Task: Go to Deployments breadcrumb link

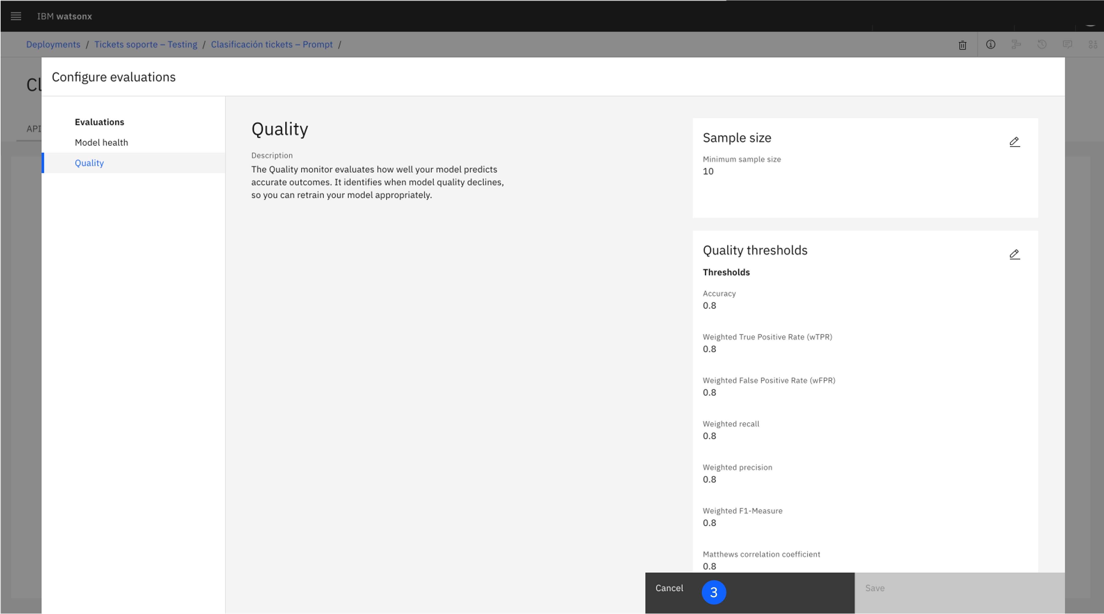Action: pos(53,45)
